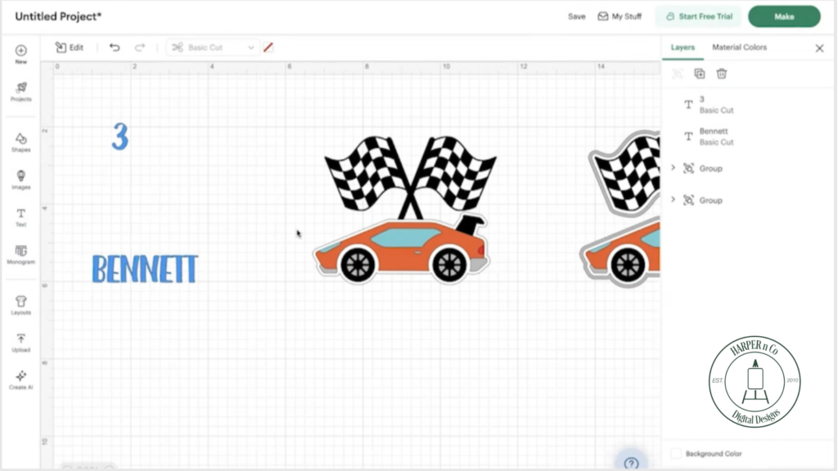Click the red color swatch in the toolbar

click(x=268, y=47)
